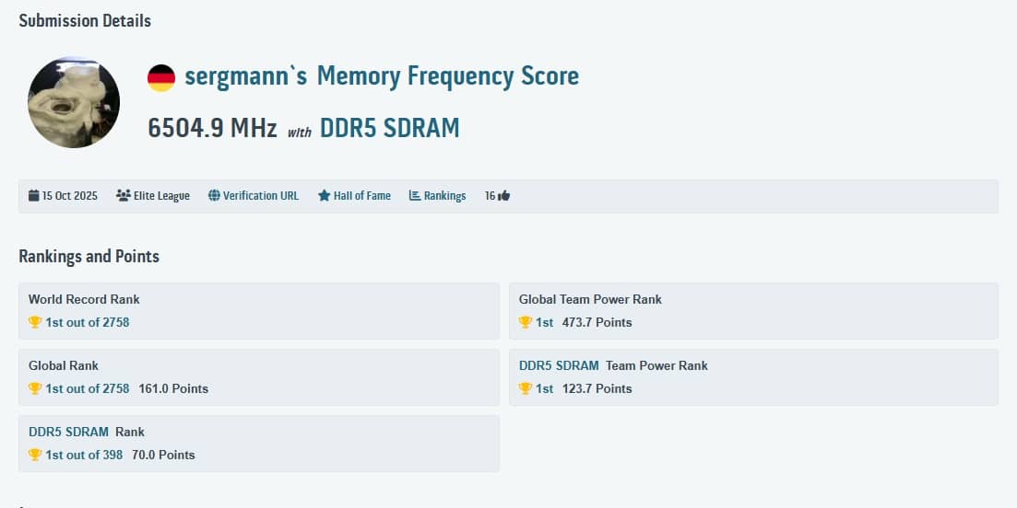Viewport: 1017px width, 508px height.
Task: Click 1st out of 398 DDR5 rank
Action: (84, 455)
